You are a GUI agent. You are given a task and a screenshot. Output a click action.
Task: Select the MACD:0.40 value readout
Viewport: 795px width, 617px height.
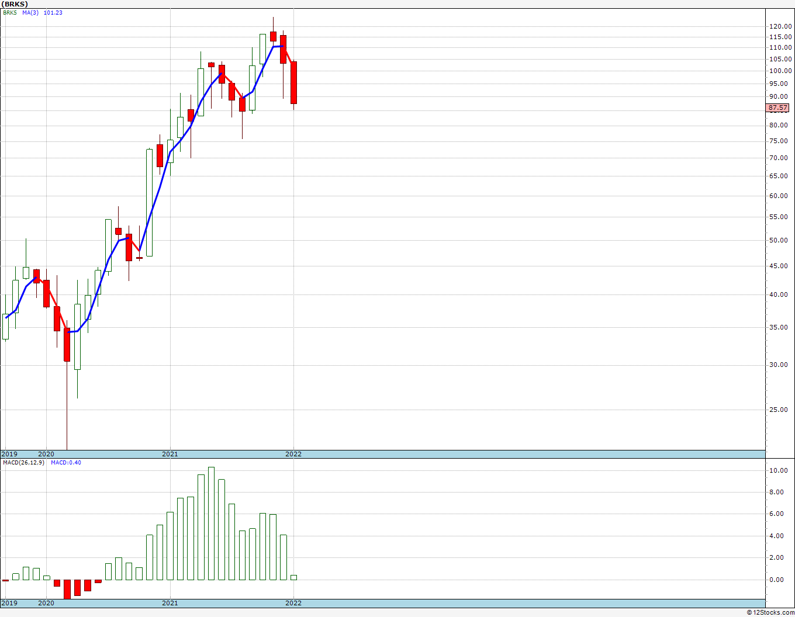(x=66, y=463)
